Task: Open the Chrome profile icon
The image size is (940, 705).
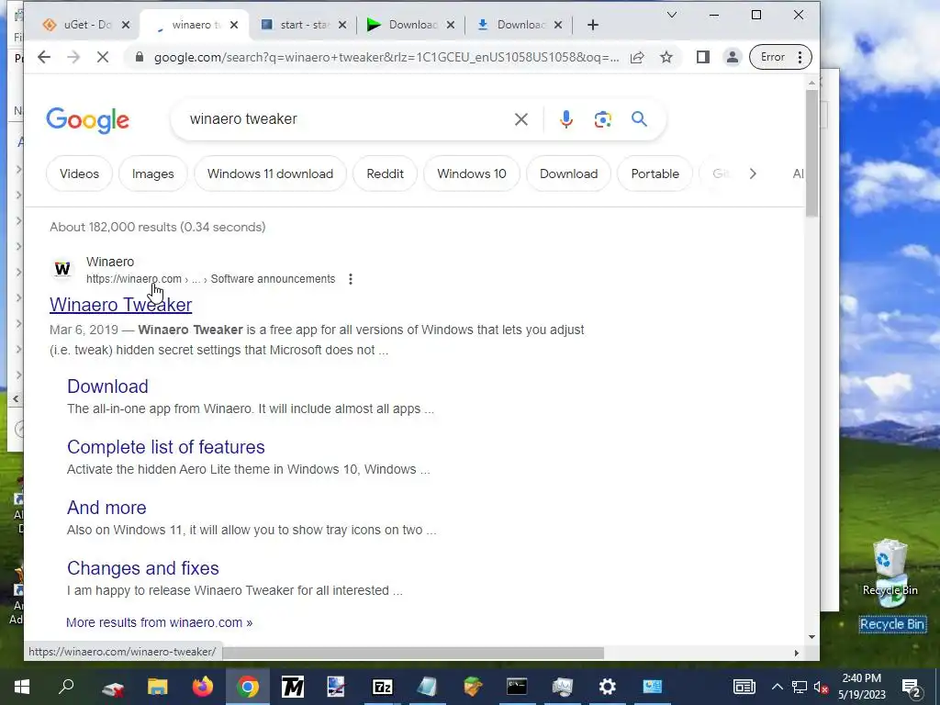Action: point(732,57)
